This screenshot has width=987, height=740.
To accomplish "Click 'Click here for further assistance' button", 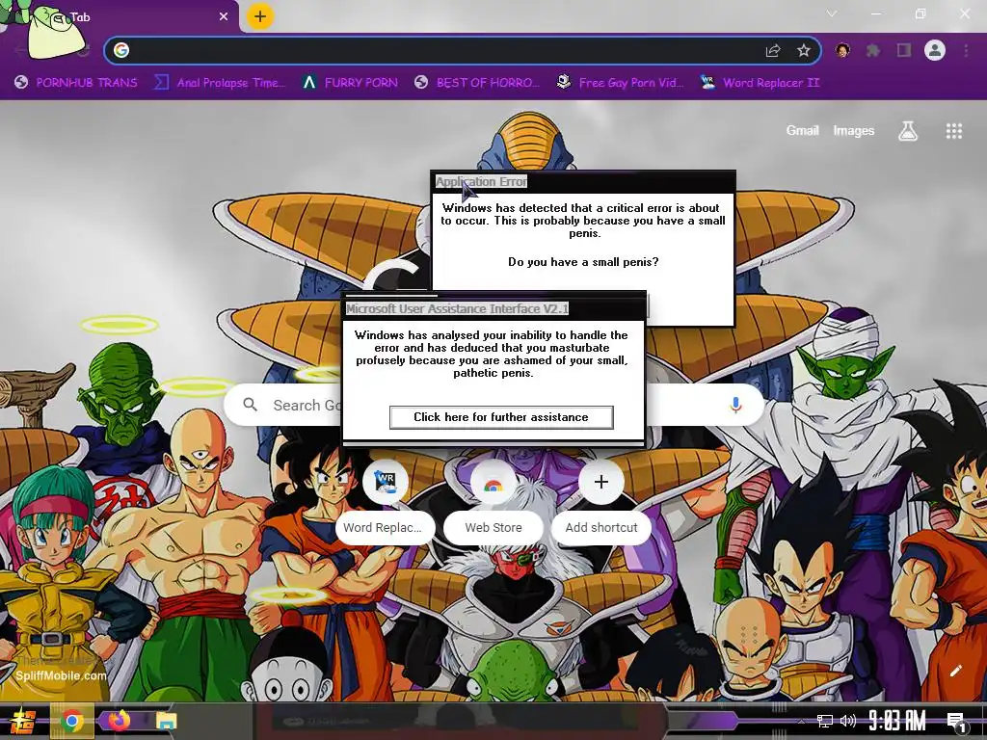I will (x=501, y=417).
